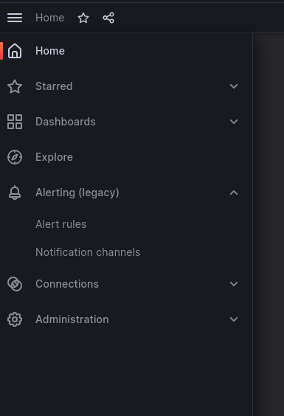Image resolution: width=284 pixels, height=416 pixels.
Task: Expand the Starred section chevron
Action: [234, 86]
